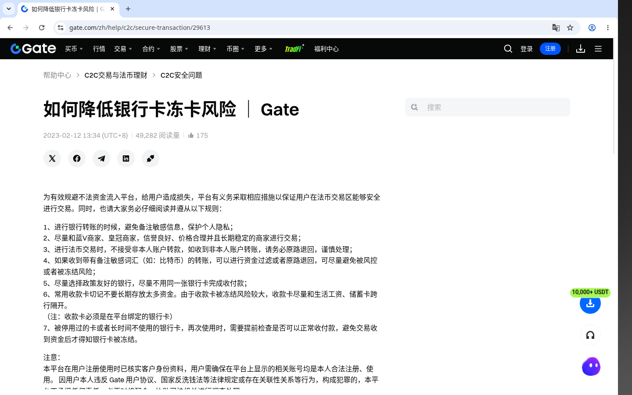The width and height of the screenshot is (632, 395).
Task: Expand the 币圈 dropdown menu
Action: [236, 49]
